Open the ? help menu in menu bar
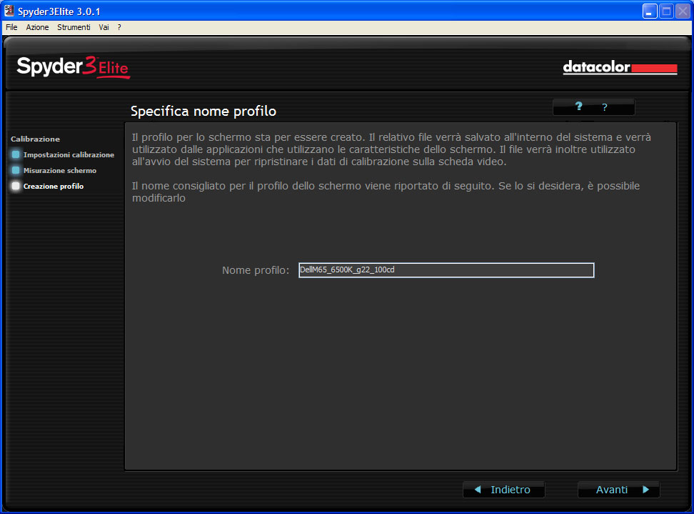 (119, 27)
